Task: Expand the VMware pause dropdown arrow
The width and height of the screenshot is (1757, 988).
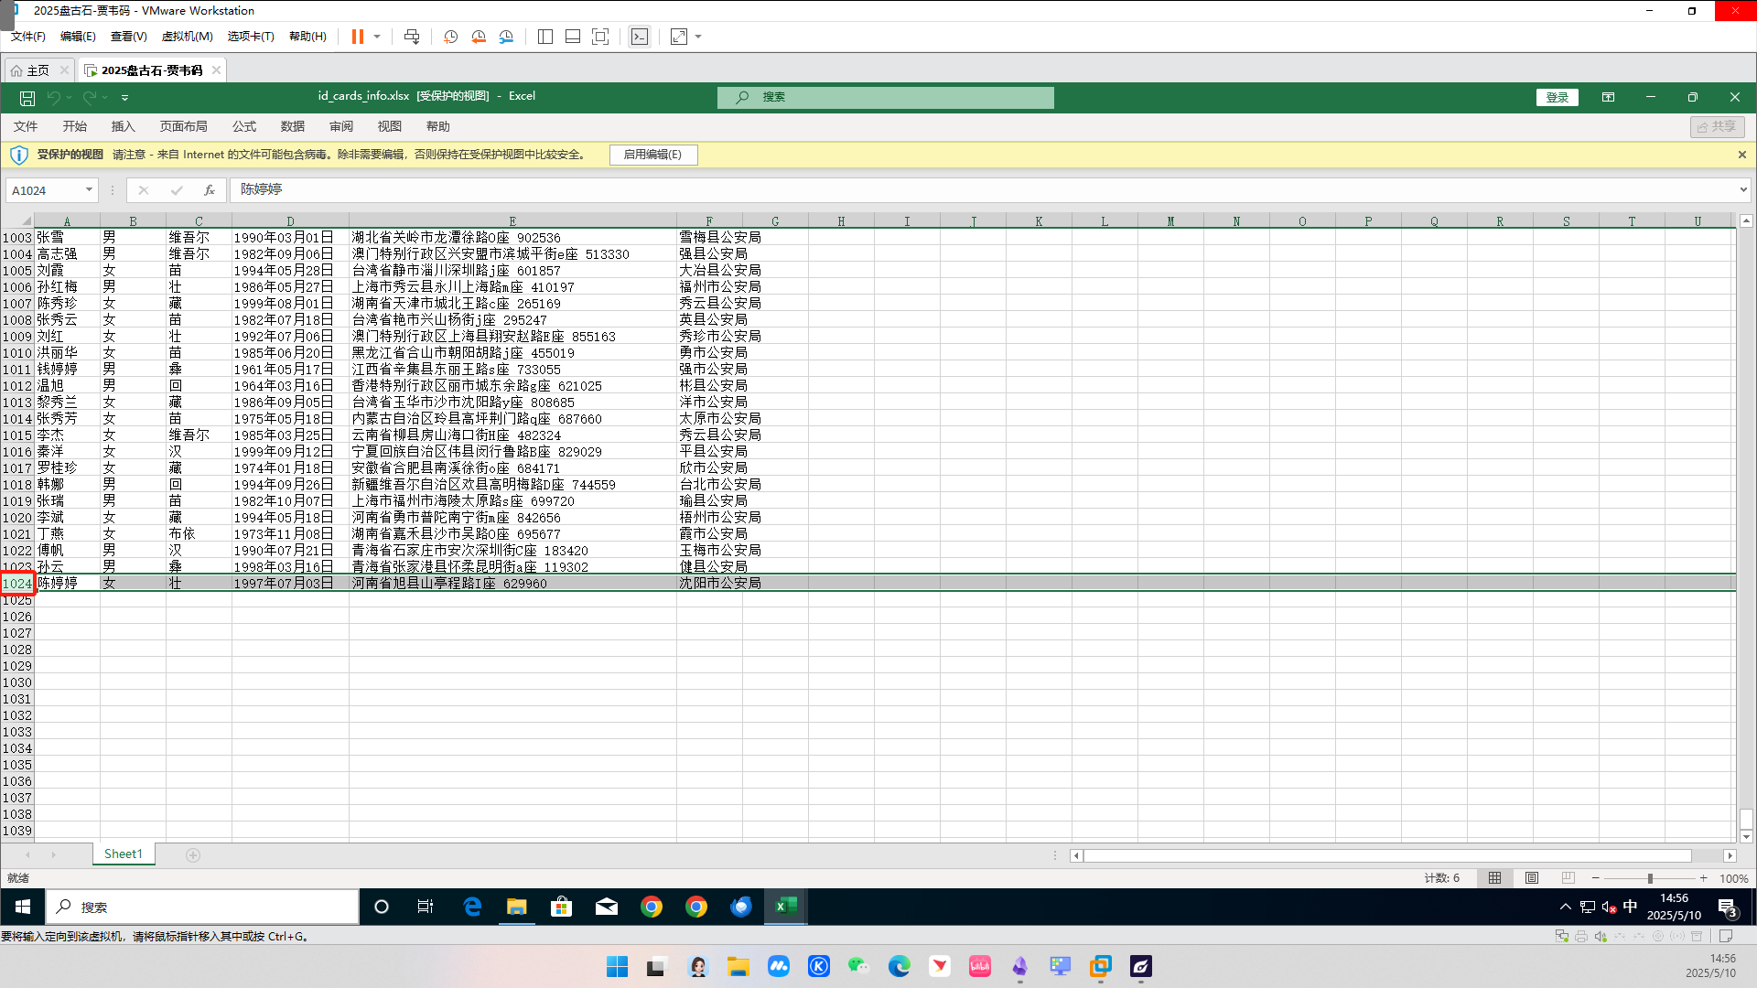Action: point(377,37)
